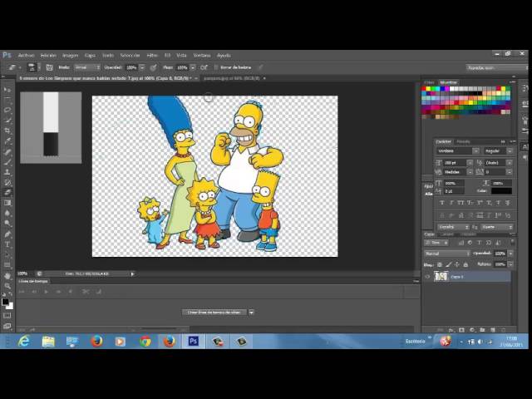Click the create timeline button
The image size is (532, 399).
[214, 313]
